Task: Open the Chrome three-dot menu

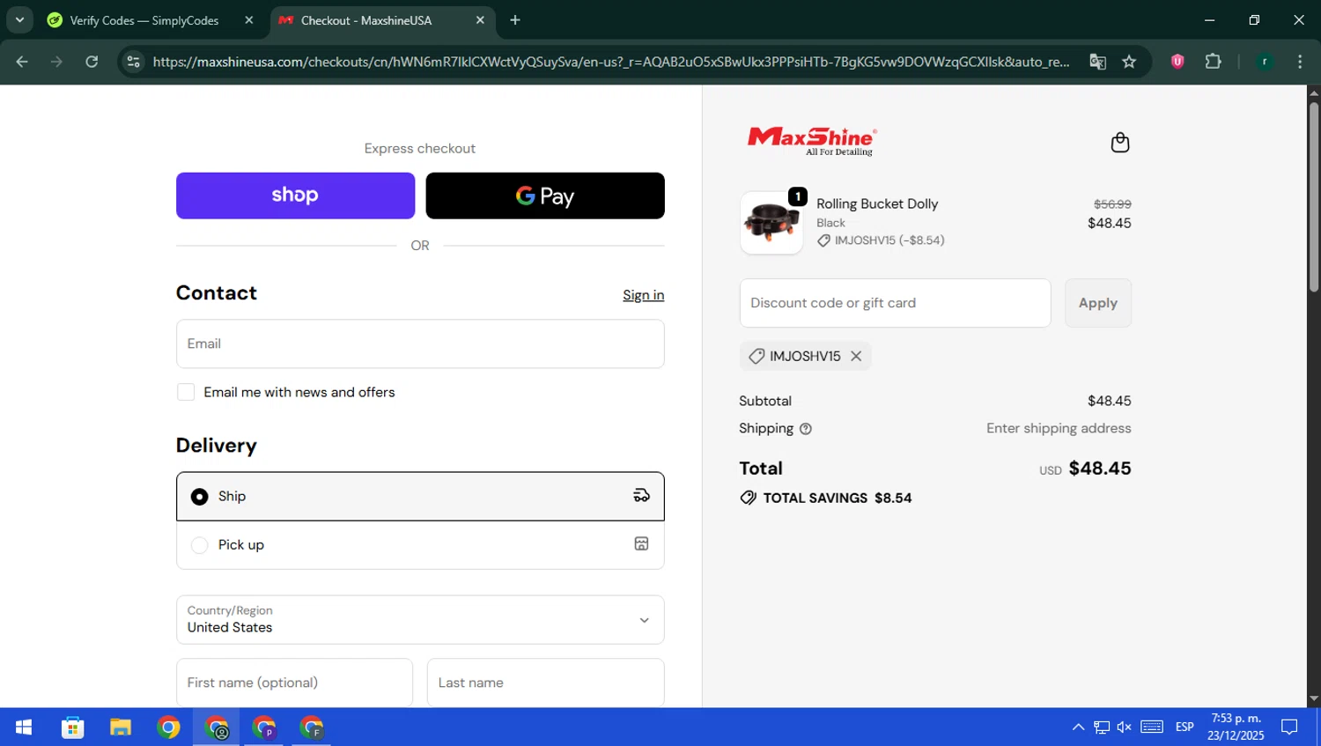Action: tap(1300, 62)
